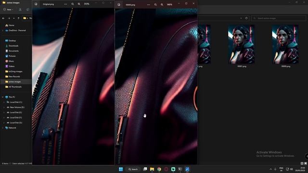Viewport: 308px width, 173px height.
Task: Zoom out in the 00005.png viewer
Action: click(155, 4)
